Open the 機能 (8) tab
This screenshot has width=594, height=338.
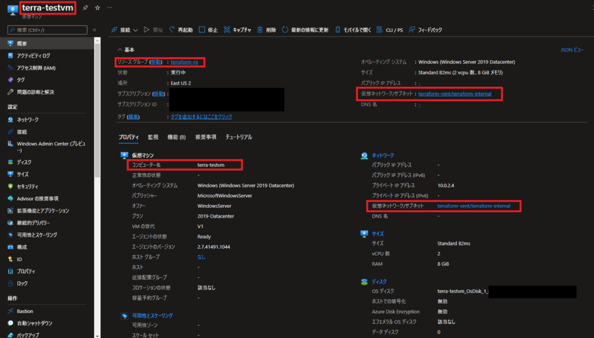tap(176, 137)
